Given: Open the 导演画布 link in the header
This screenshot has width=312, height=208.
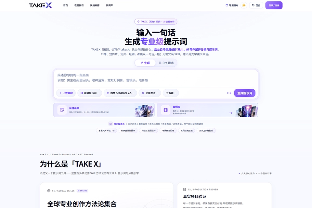Looking at the screenshot, I should (232, 6).
